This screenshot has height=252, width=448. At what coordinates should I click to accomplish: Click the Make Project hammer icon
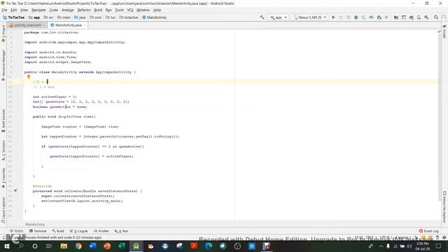pyautogui.click(x=262, y=17)
